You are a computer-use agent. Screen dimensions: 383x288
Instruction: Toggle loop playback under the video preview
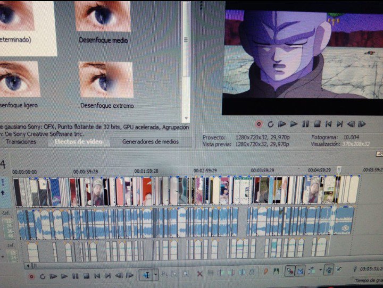[x=270, y=124]
